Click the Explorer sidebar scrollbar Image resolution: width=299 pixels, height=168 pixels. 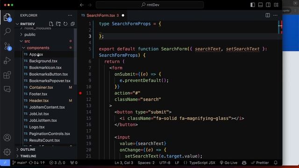point(75,56)
